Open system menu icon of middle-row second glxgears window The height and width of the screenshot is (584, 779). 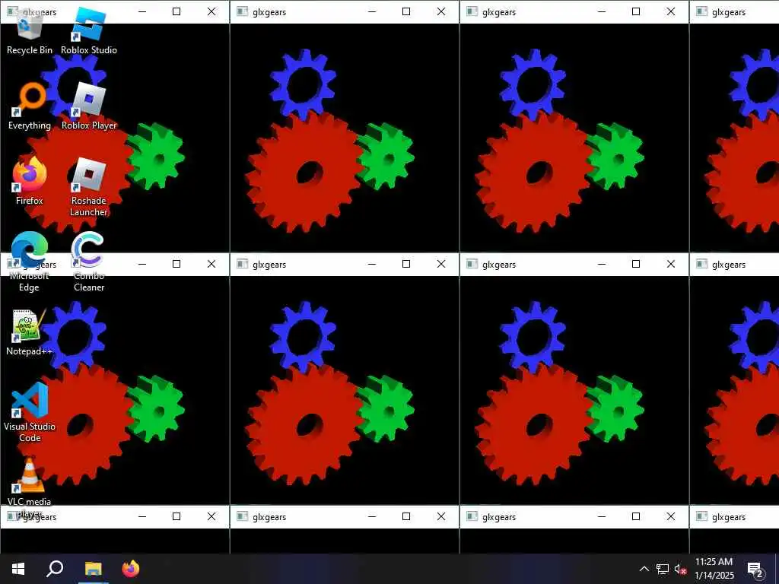coord(242,264)
